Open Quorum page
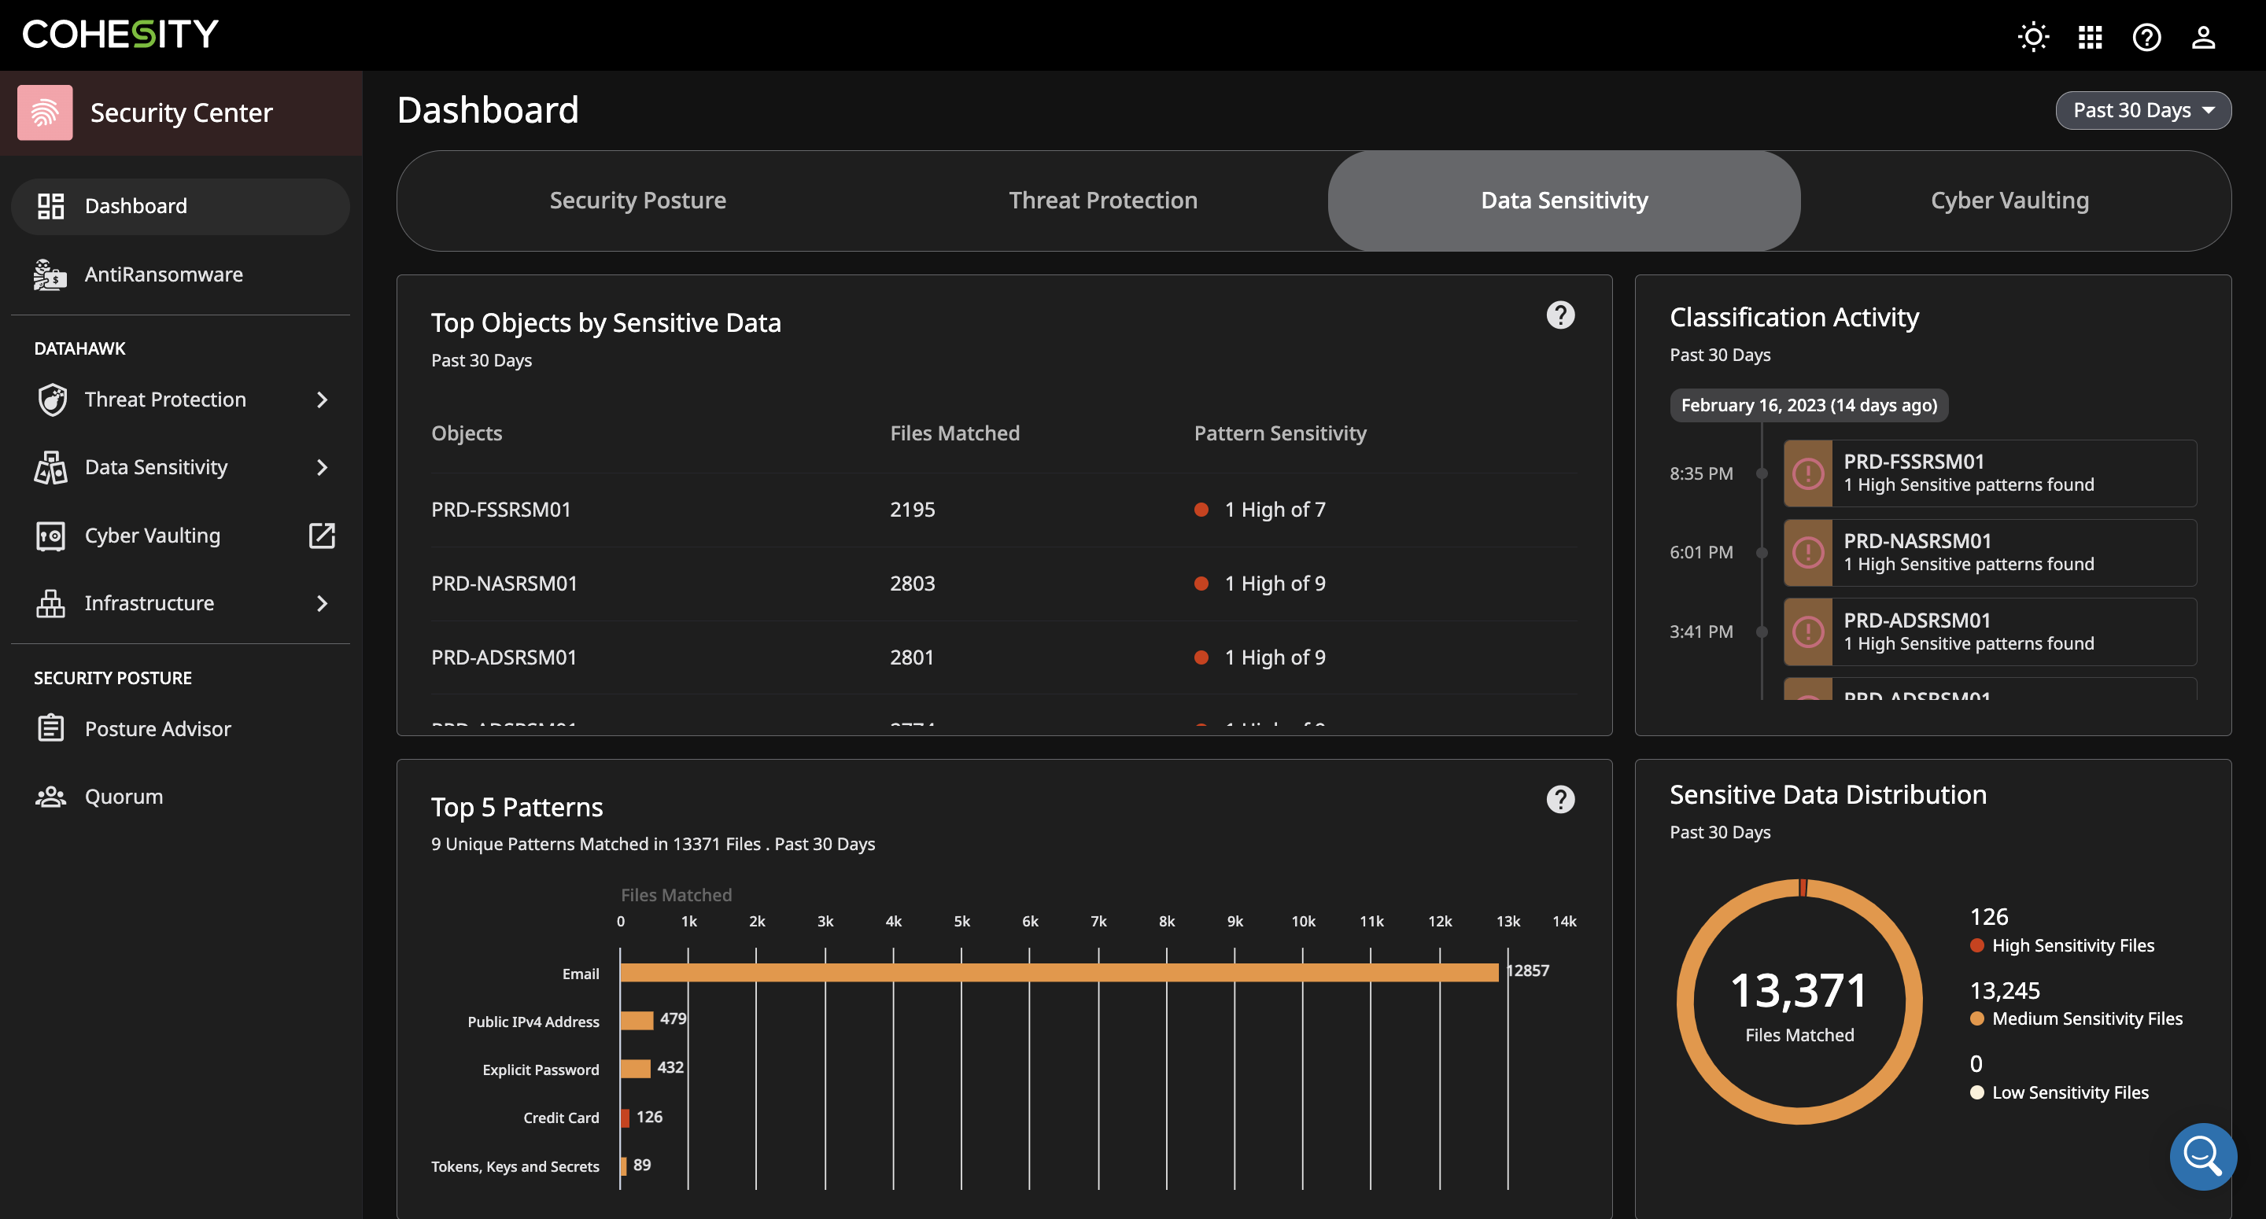2266x1219 pixels. click(180, 797)
